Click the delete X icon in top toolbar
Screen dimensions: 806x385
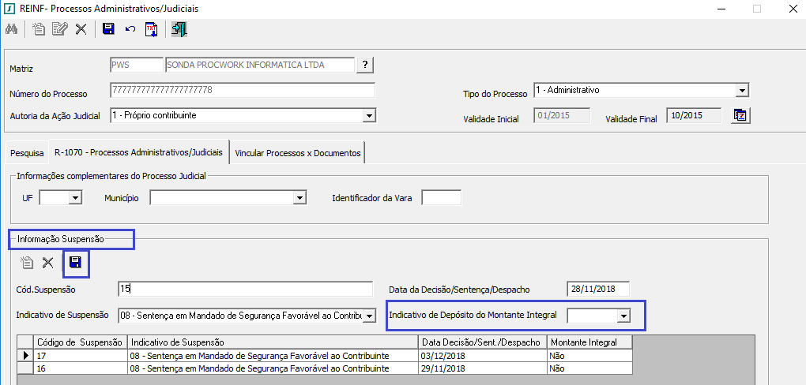[81, 30]
